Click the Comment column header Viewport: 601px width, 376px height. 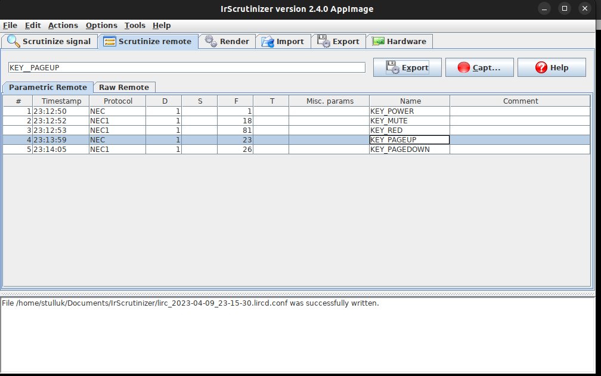[x=520, y=101]
